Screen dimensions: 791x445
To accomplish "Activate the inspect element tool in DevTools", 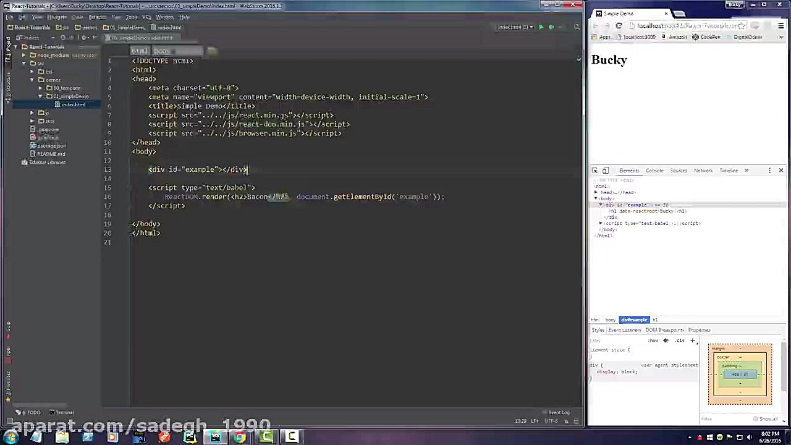I will tap(595, 171).
